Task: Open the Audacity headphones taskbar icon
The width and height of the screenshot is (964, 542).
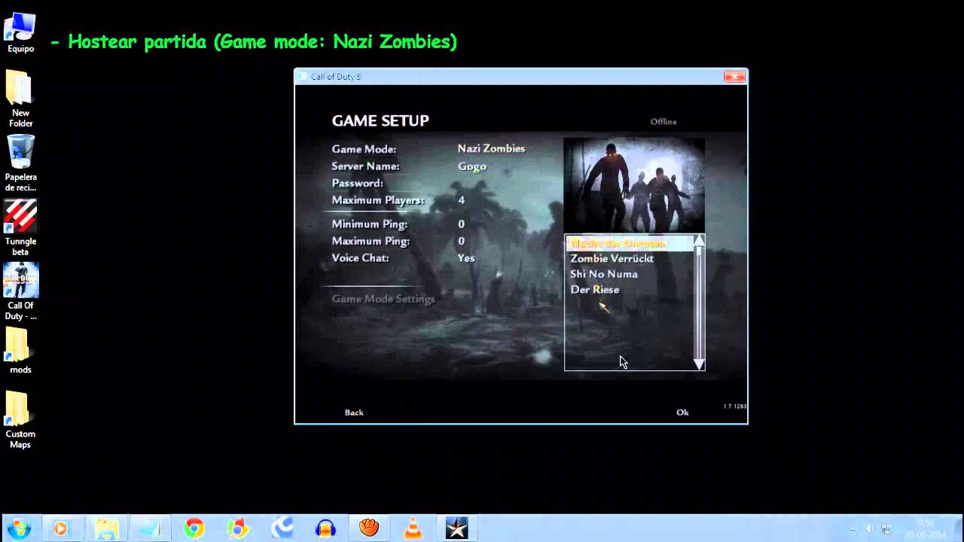Action: 325,528
